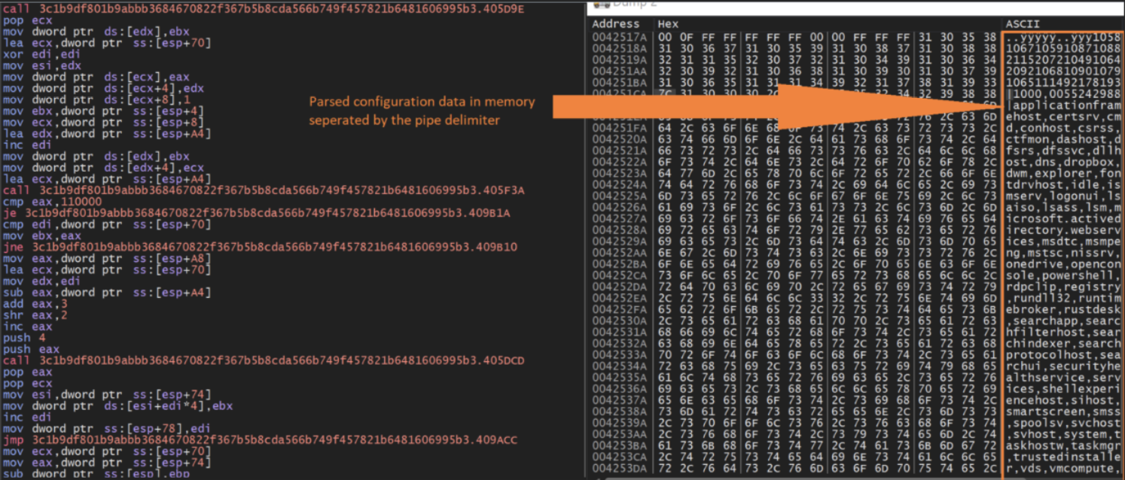Click the je jump to 409B1A
1125x480 pixels.
256,213
